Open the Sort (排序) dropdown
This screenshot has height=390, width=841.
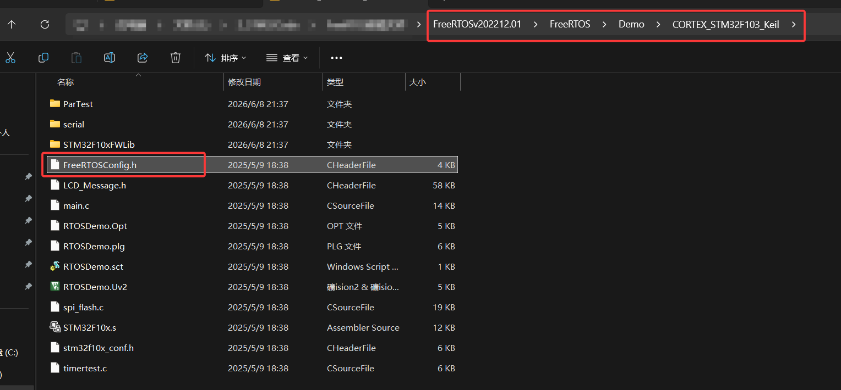coord(225,58)
